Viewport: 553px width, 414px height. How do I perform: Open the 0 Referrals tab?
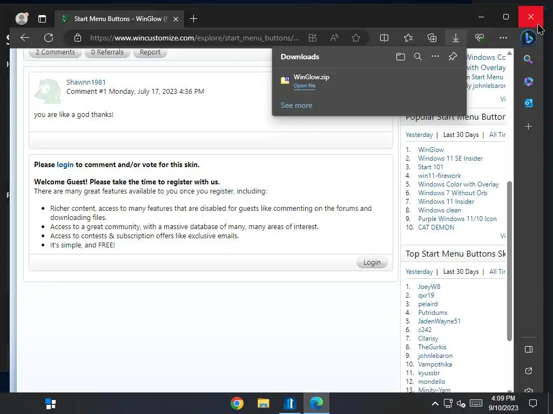(x=107, y=52)
